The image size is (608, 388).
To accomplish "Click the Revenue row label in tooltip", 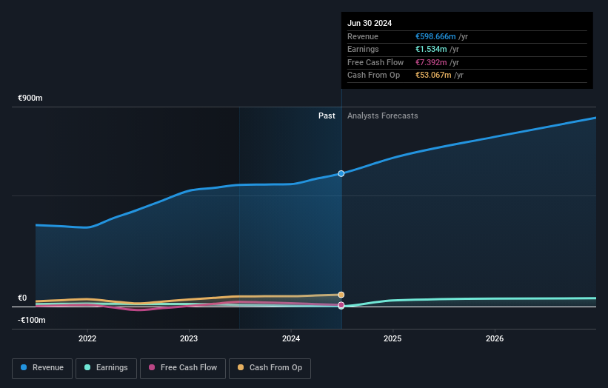I will (363, 36).
